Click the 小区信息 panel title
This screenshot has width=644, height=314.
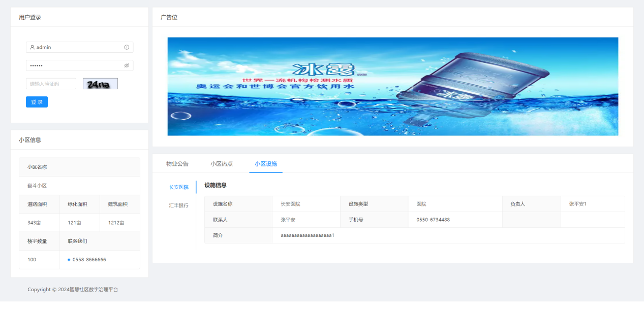(x=30, y=140)
